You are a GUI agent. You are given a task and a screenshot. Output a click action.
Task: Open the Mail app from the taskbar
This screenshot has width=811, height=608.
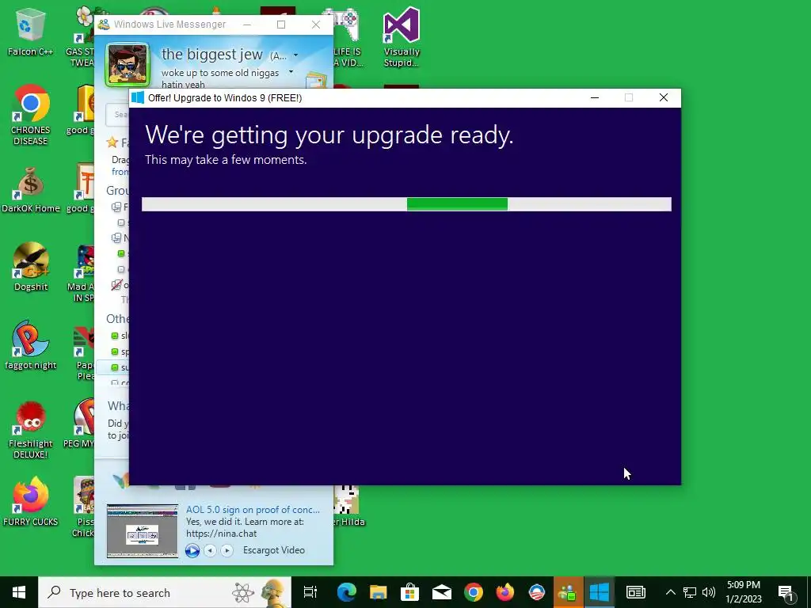(x=442, y=592)
